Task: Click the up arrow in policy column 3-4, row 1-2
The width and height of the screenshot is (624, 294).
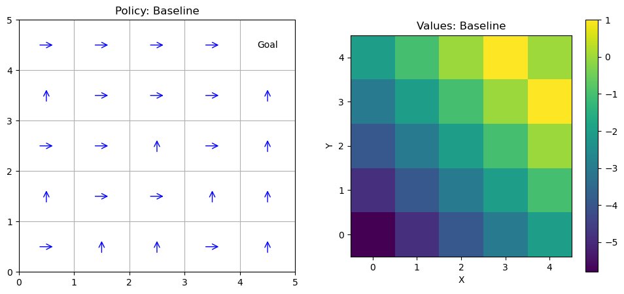Action: tap(212, 196)
